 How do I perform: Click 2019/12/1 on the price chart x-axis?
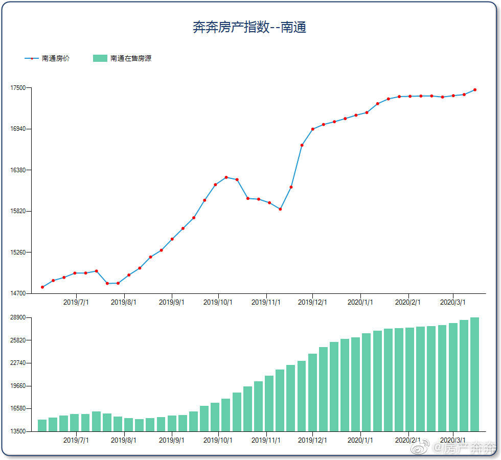(x=313, y=302)
